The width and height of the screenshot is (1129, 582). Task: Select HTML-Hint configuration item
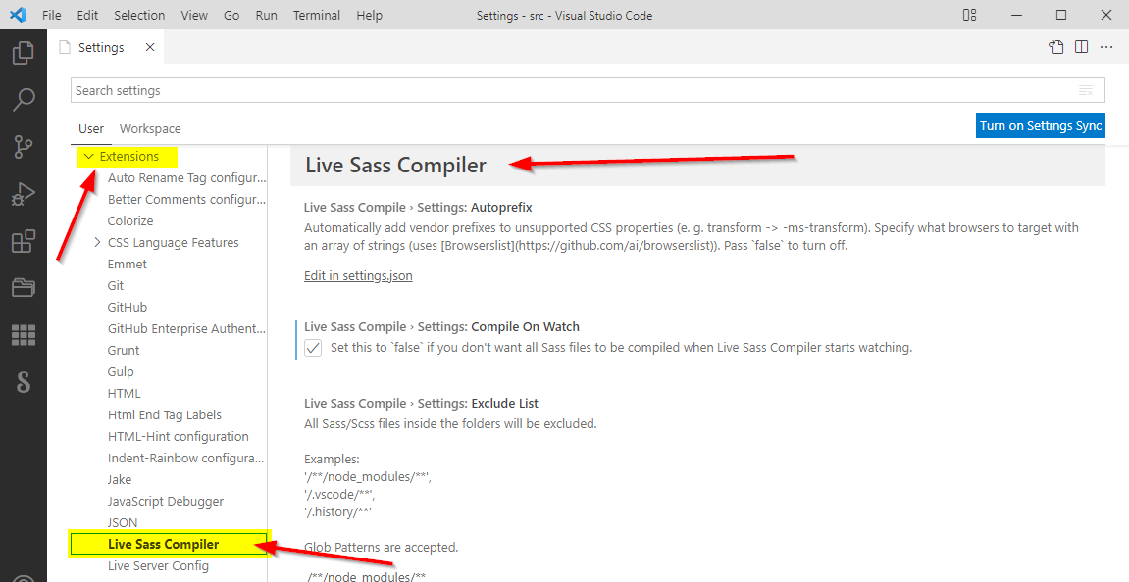coord(178,437)
